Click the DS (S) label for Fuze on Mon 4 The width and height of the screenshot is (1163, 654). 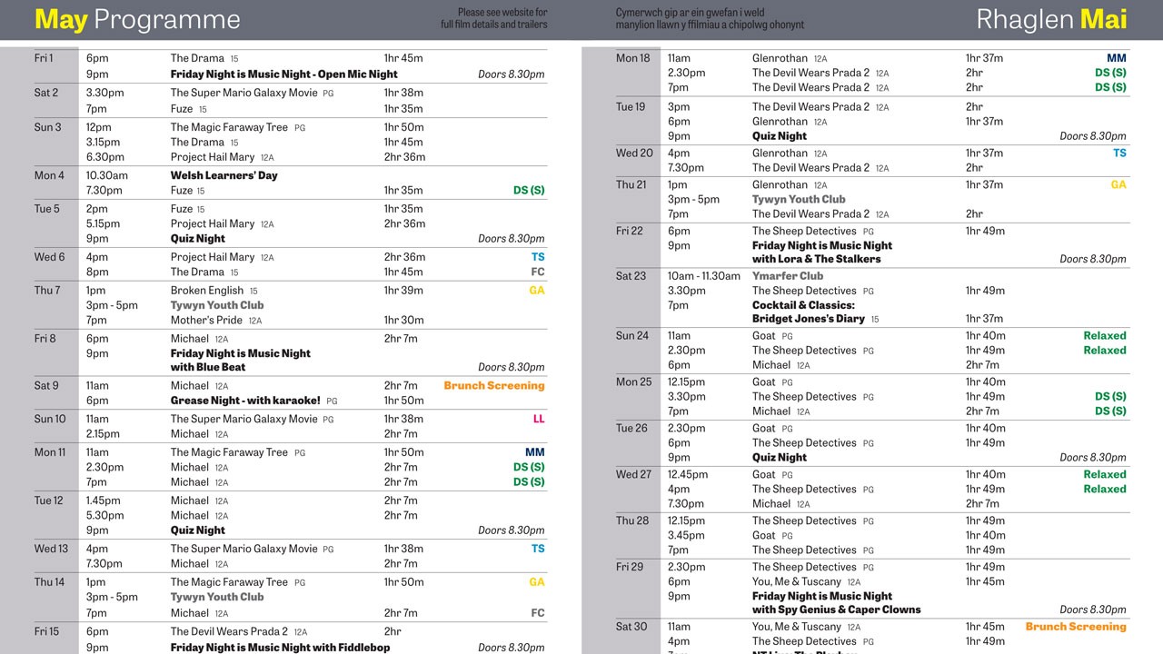coord(528,190)
